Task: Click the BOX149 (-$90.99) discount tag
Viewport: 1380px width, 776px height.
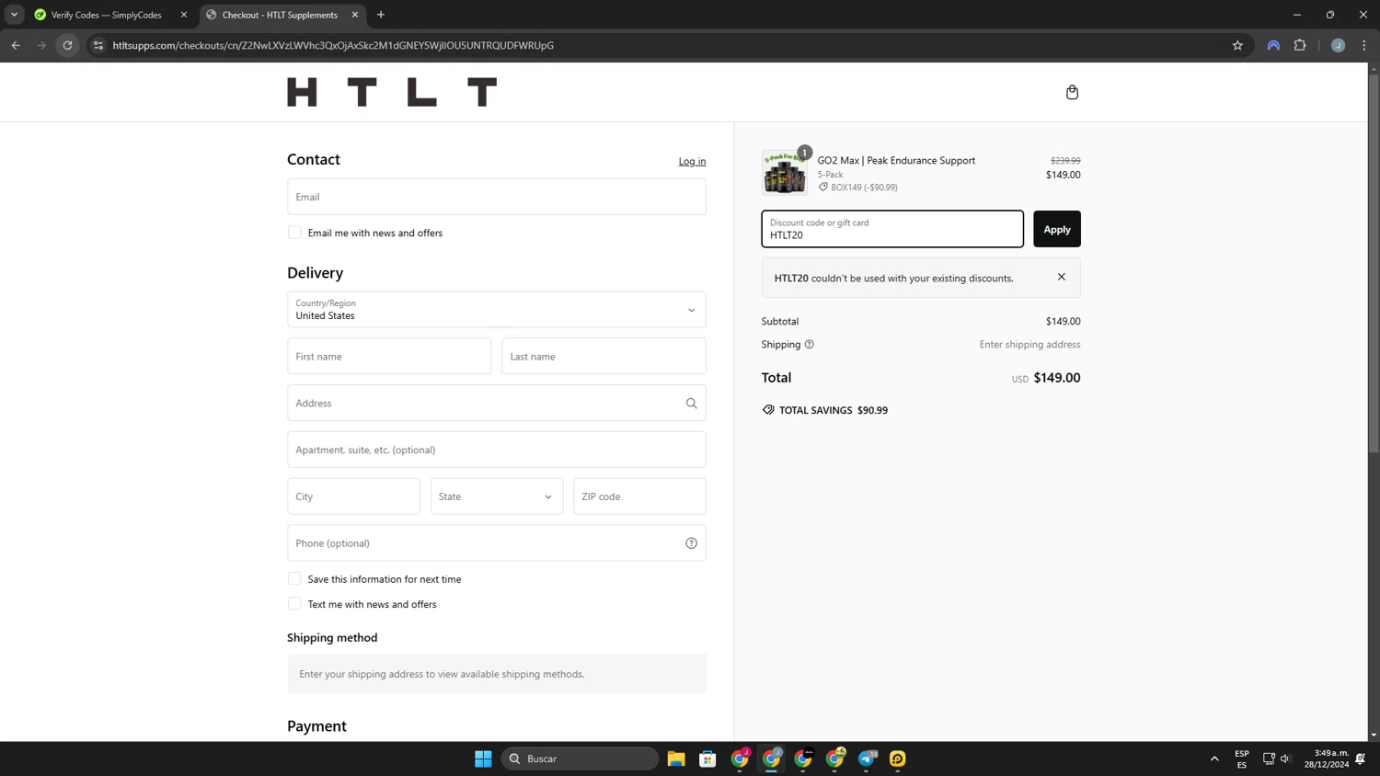Action: (x=857, y=187)
